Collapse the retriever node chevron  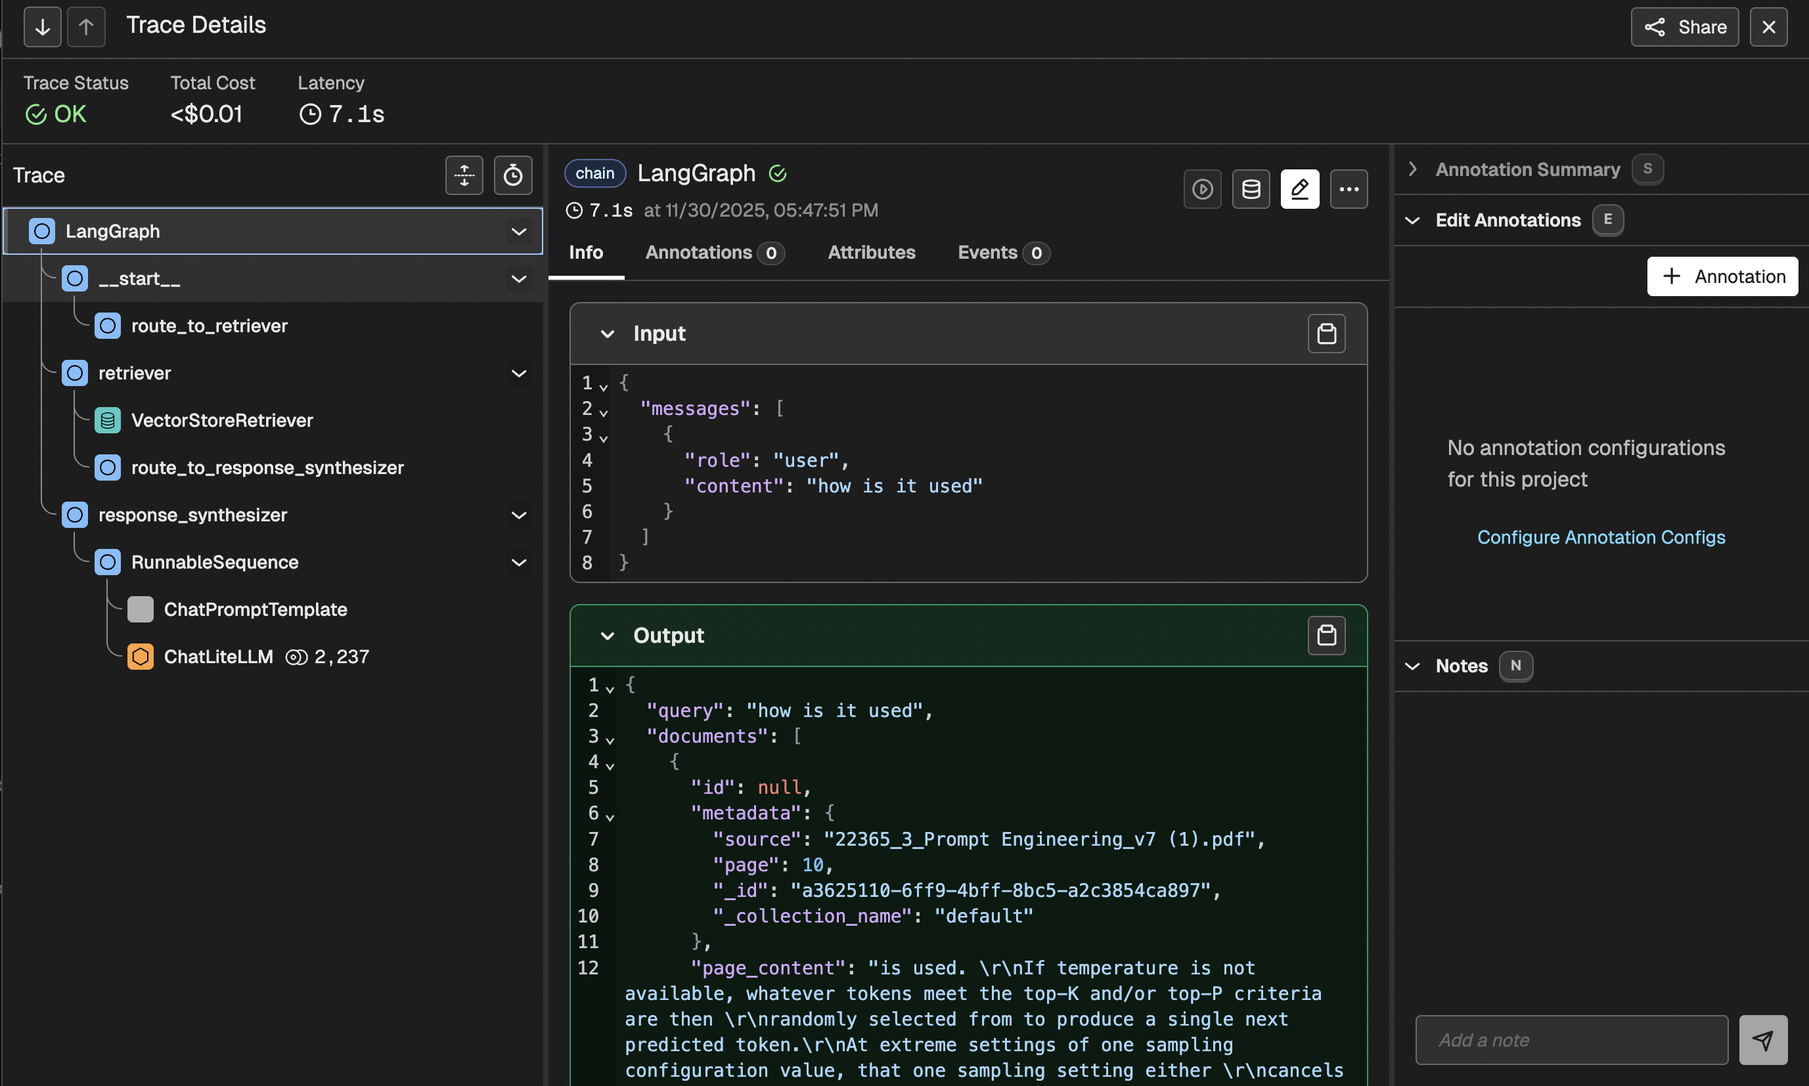pyautogui.click(x=518, y=373)
